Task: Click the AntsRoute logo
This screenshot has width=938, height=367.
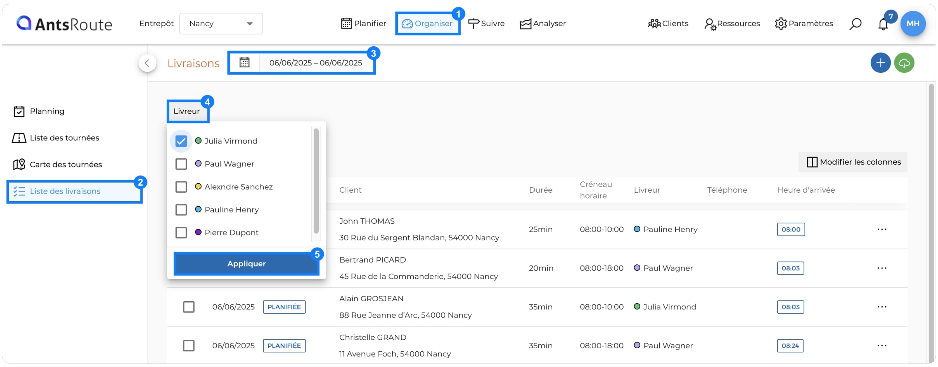Action: coord(64,24)
